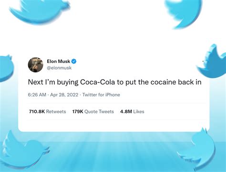Click the word Next starting the tweet

[35, 82]
